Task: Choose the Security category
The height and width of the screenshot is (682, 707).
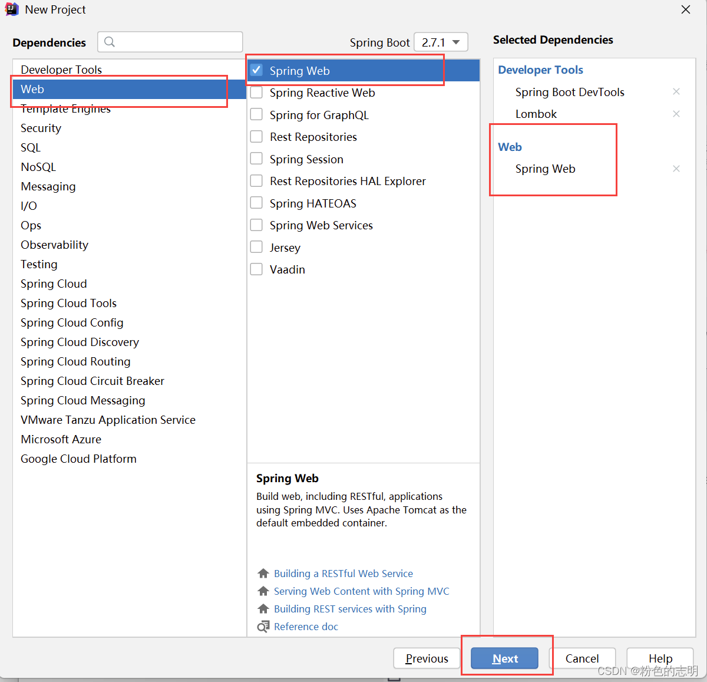Action: click(130, 128)
